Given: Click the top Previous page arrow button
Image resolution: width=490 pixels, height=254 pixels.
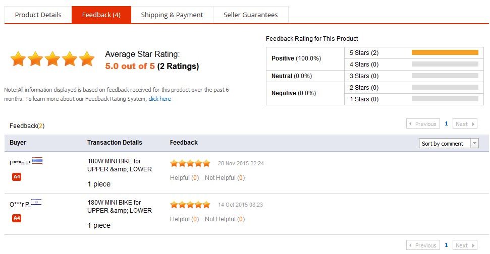Looking at the screenshot, I should tap(422, 124).
